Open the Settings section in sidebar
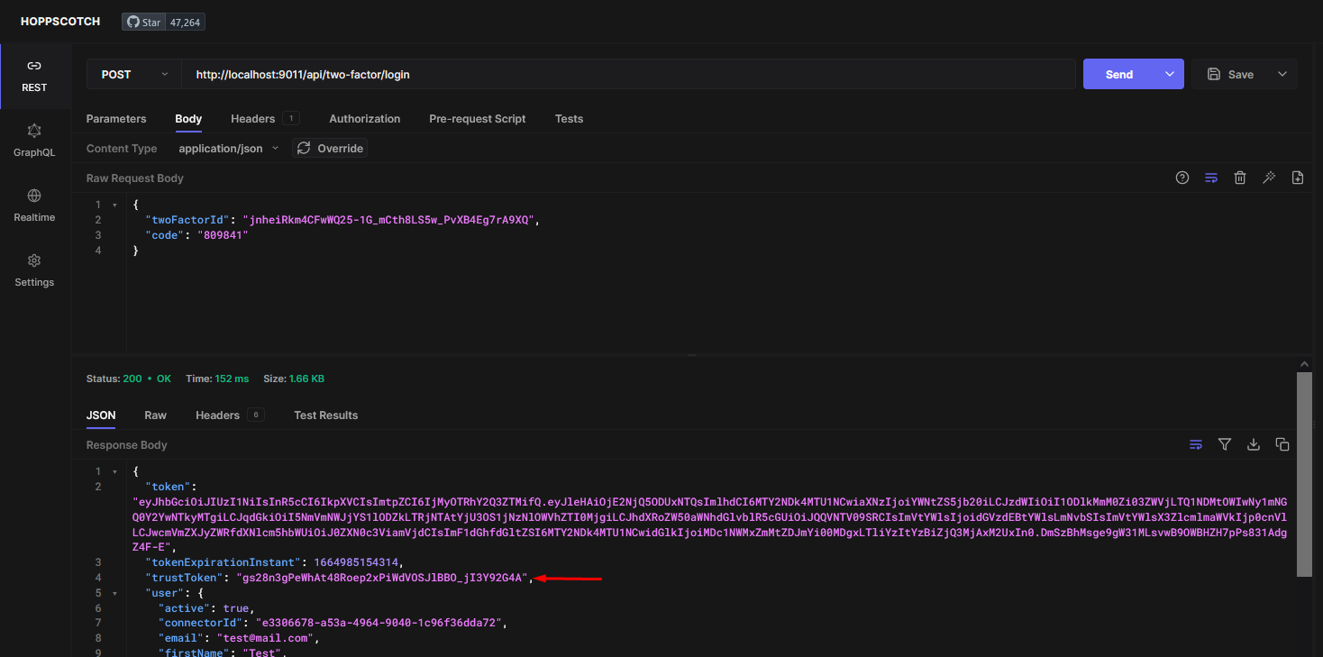 pos(34,270)
